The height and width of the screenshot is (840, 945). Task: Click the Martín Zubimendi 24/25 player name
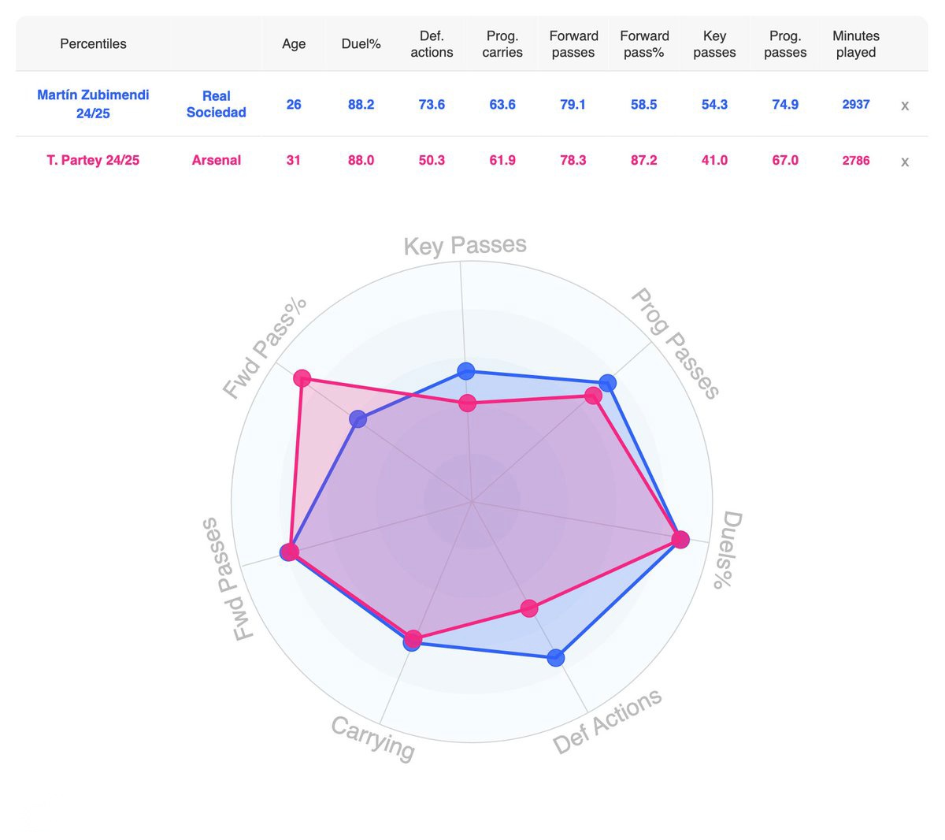click(x=93, y=103)
